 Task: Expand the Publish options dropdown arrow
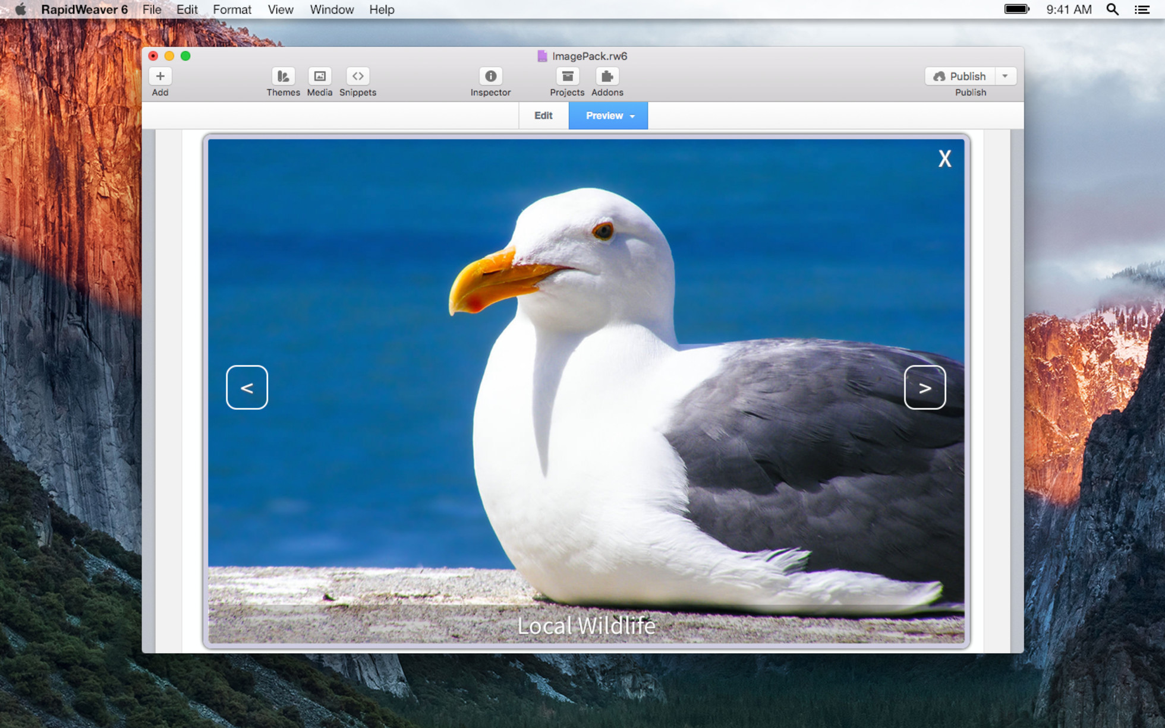point(1005,76)
